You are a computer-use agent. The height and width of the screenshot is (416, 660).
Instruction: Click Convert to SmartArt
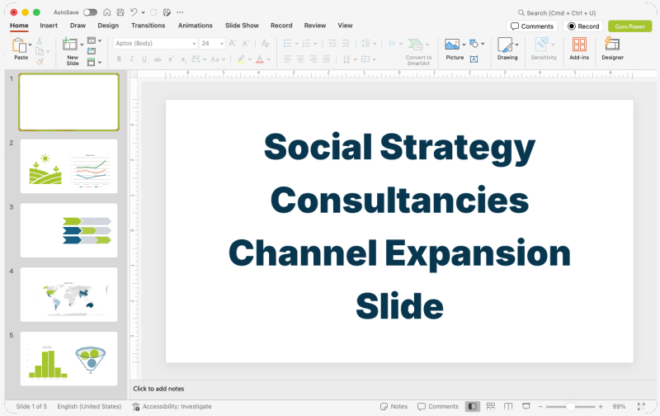tap(418, 52)
